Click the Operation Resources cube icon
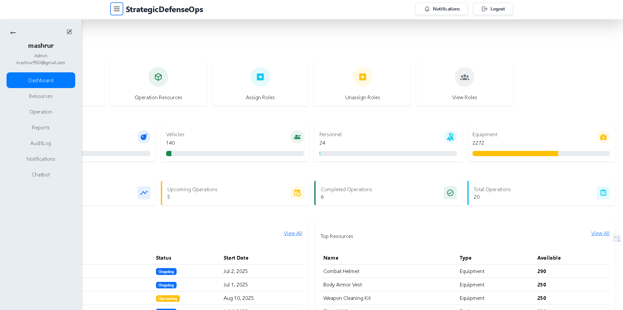The height and width of the screenshot is (310, 623). click(158, 77)
